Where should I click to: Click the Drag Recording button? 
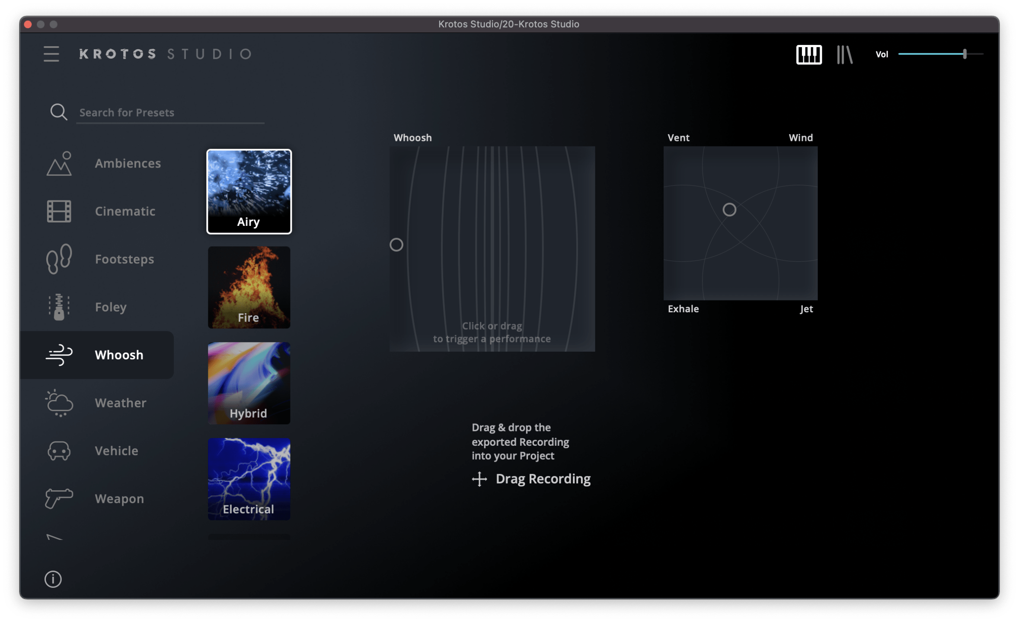coord(531,479)
